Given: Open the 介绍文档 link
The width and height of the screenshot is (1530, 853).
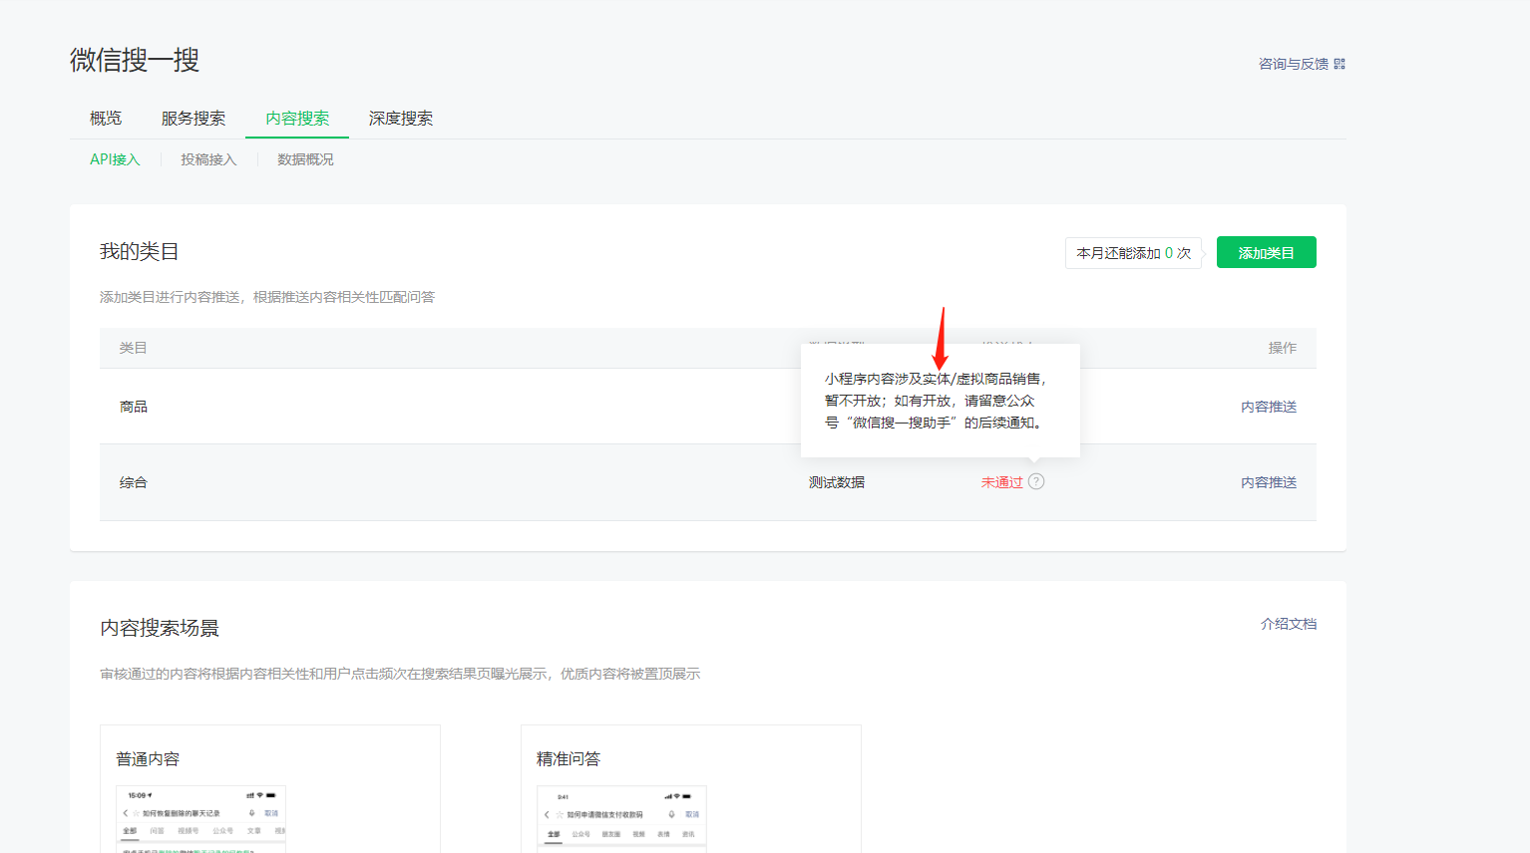Looking at the screenshot, I should (x=1289, y=624).
